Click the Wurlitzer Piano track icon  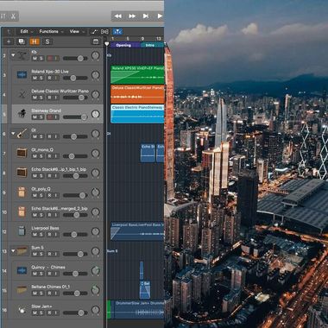tap(22, 94)
